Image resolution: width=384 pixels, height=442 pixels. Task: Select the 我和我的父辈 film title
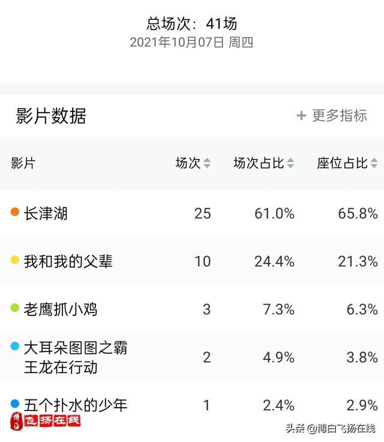[x=68, y=261]
